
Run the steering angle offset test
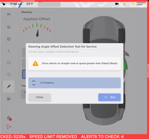(x=109, y=97)
